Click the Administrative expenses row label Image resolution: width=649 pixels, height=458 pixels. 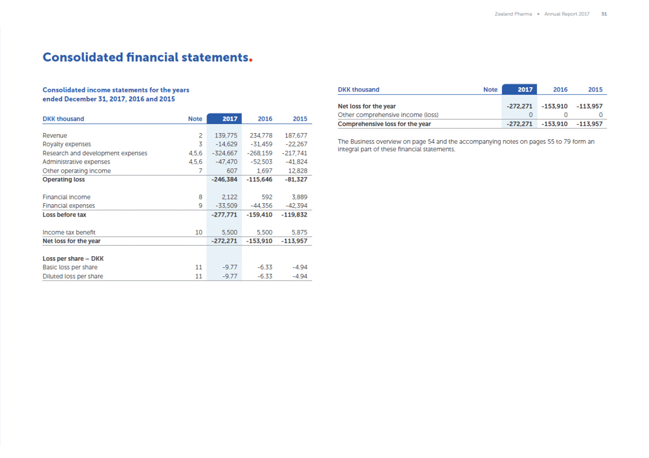pyautogui.click(x=76, y=162)
